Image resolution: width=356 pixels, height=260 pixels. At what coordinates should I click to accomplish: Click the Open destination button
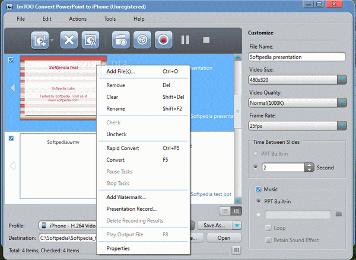(224, 238)
